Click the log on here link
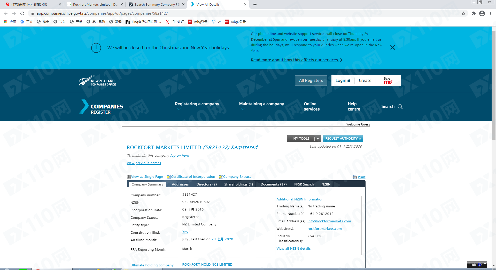This screenshot has width=496, height=270. pyautogui.click(x=180, y=156)
